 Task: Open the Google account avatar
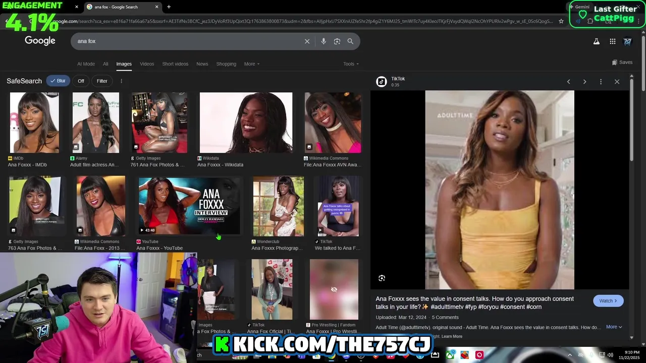[x=627, y=42]
